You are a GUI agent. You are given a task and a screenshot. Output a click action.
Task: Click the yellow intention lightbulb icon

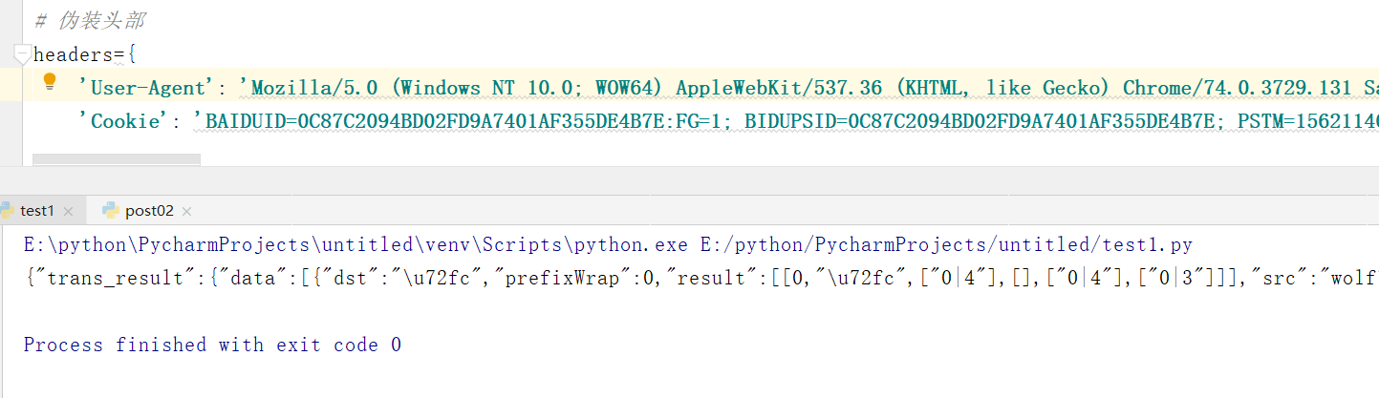[52, 84]
